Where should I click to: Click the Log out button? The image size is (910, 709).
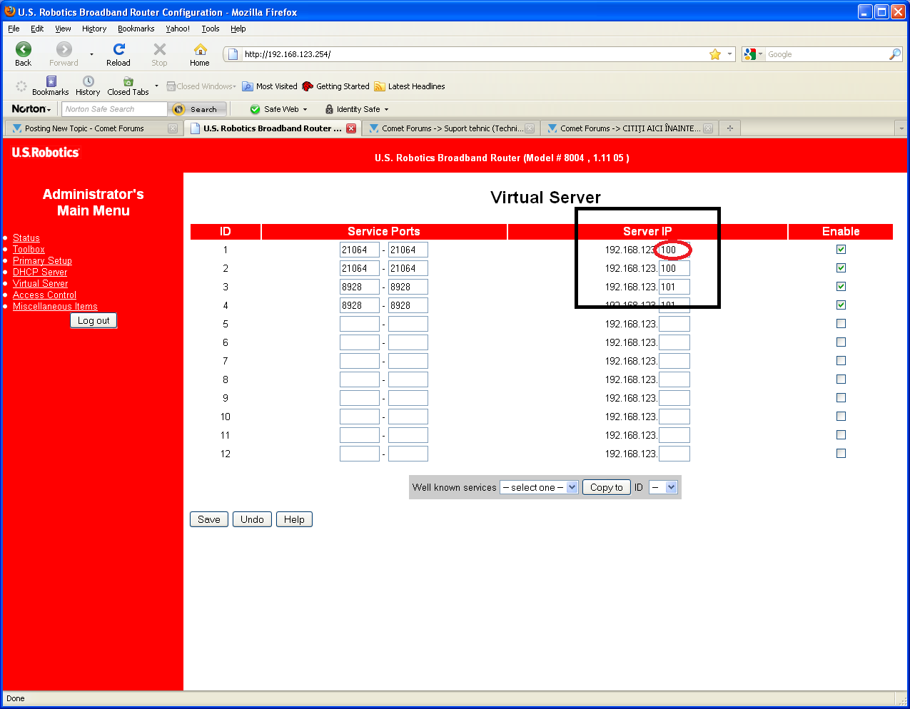(93, 320)
